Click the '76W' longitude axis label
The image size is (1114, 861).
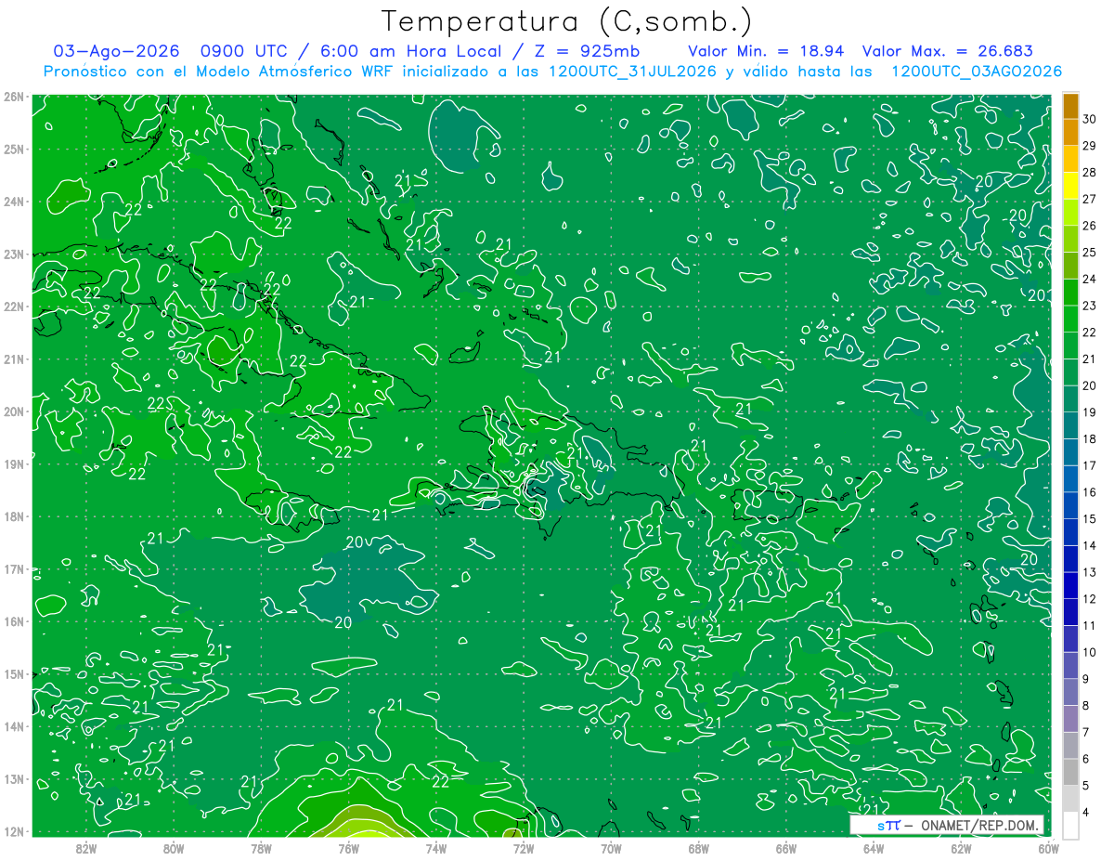349,848
